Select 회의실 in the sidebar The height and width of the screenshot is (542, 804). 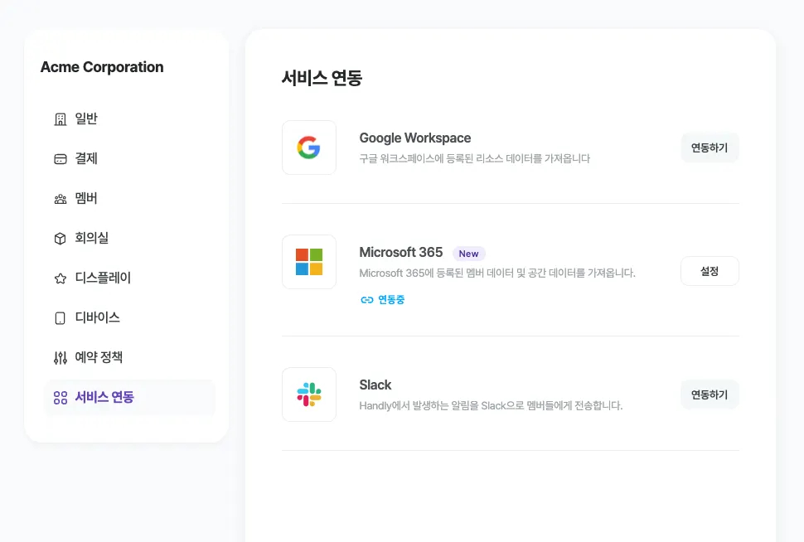pyautogui.click(x=130, y=239)
